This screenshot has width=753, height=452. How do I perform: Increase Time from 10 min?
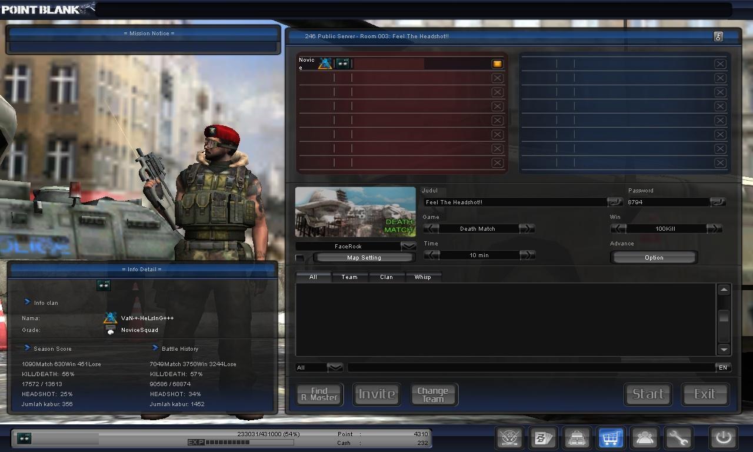click(x=527, y=255)
